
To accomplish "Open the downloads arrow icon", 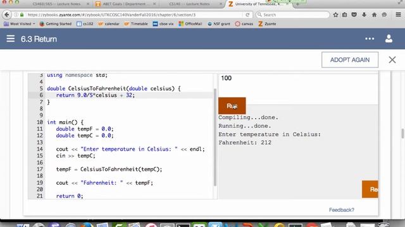I will (x=364, y=15).
